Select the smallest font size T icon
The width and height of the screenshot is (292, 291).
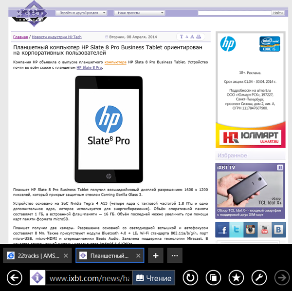(x=182, y=37)
